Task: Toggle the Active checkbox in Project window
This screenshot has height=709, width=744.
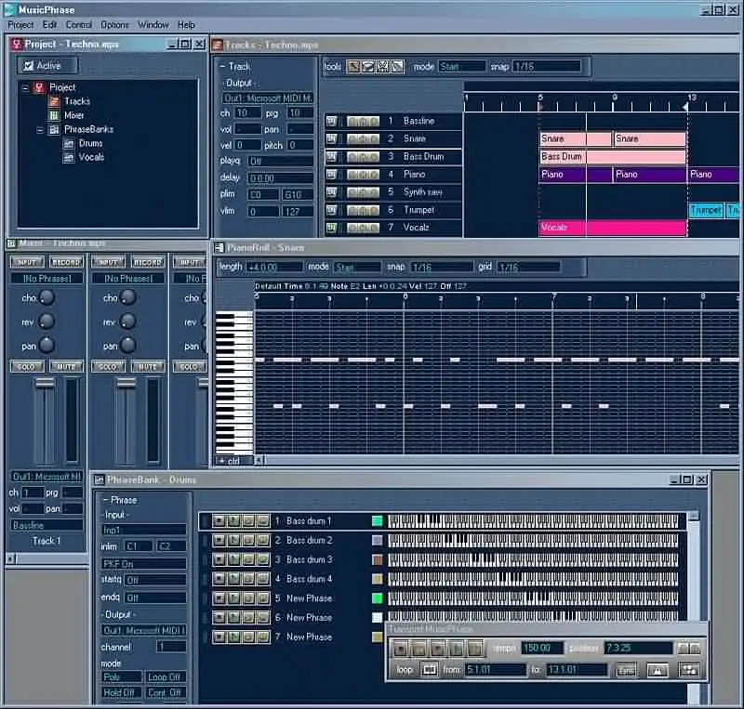Action: (29, 65)
